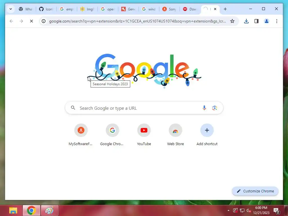The width and height of the screenshot is (288, 216).
Task: Open the YouTube shortcut
Action: [x=144, y=135]
